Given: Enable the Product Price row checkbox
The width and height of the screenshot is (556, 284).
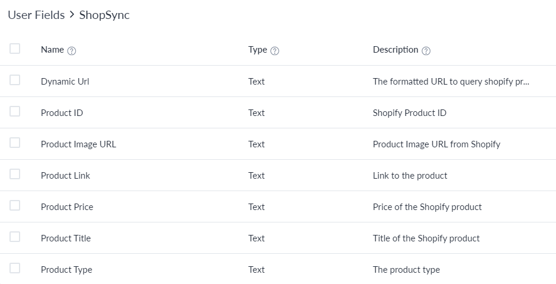Looking at the screenshot, I should pos(15,205).
